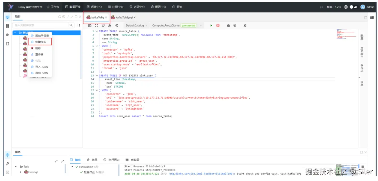Fold the WITH block at line 17
The width and height of the screenshot is (378, 181).
pos(97,90)
